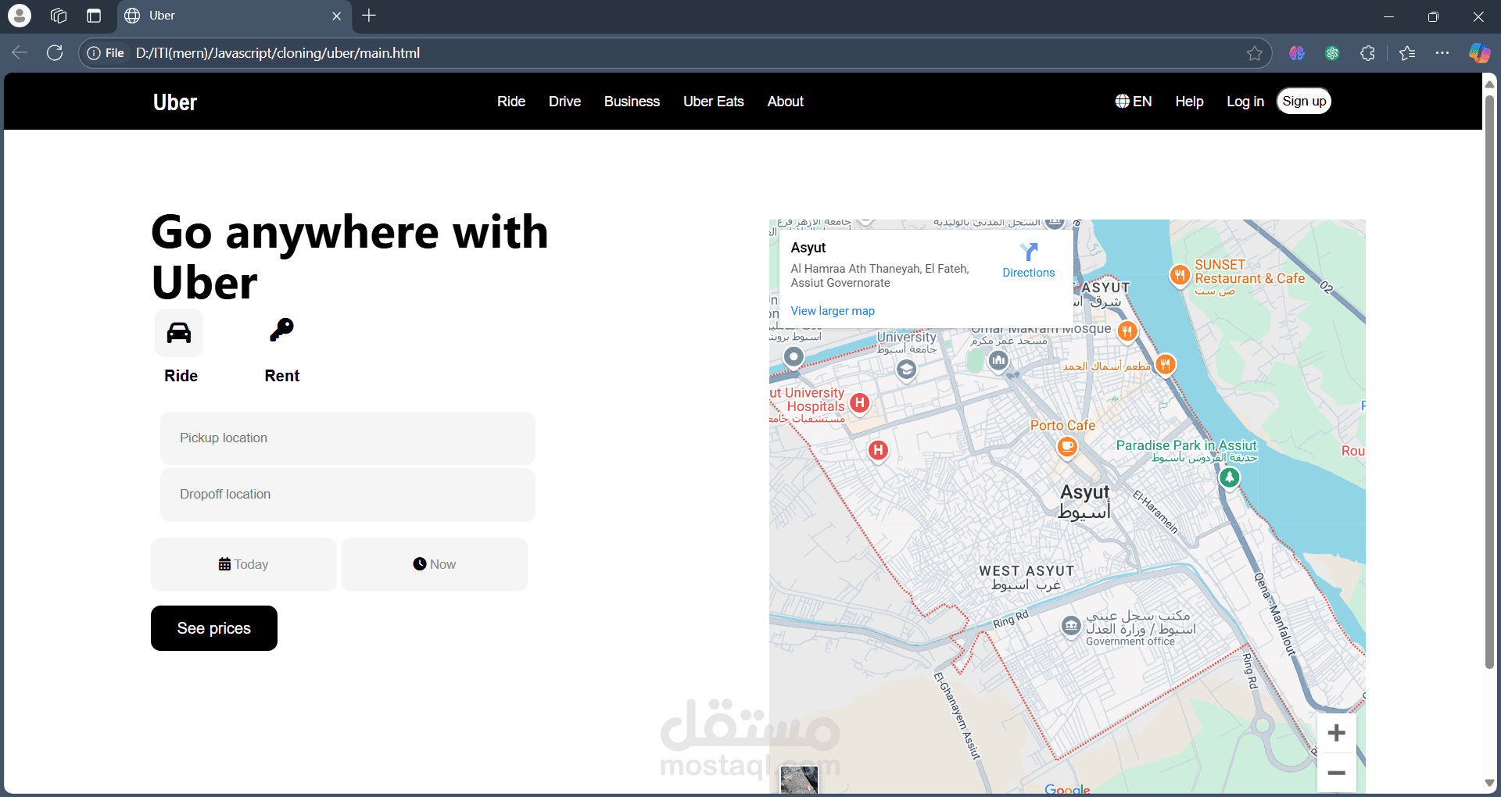Open the Uber Eats menu item
The image size is (1501, 797).
pos(713,101)
